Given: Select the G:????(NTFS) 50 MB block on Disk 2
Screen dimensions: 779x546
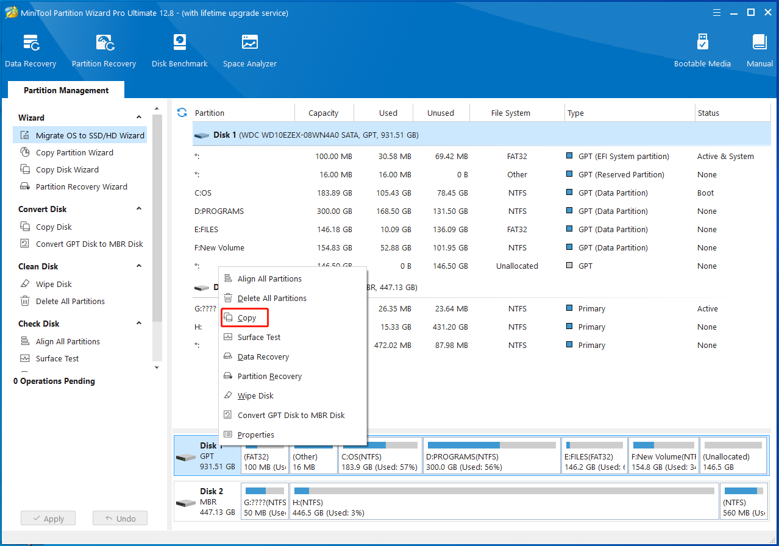Looking at the screenshot, I should point(265,502).
